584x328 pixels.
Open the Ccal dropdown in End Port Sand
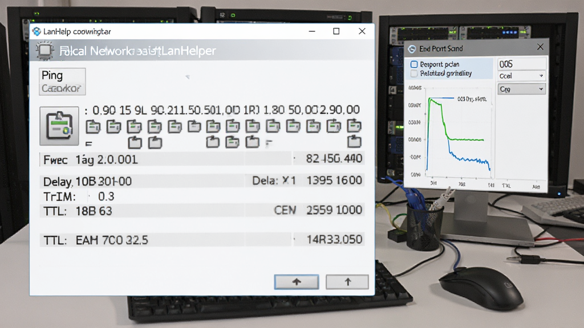click(521, 76)
